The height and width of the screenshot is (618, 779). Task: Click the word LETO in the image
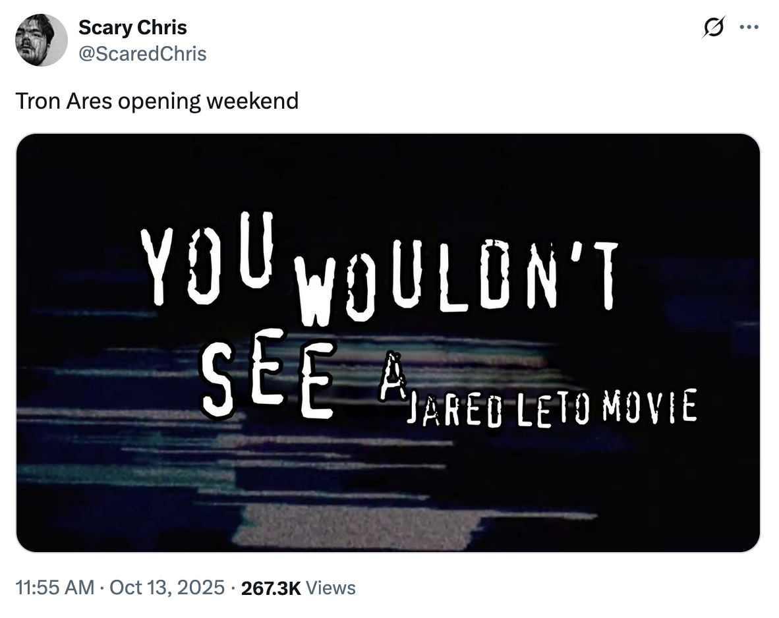click(549, 408)
